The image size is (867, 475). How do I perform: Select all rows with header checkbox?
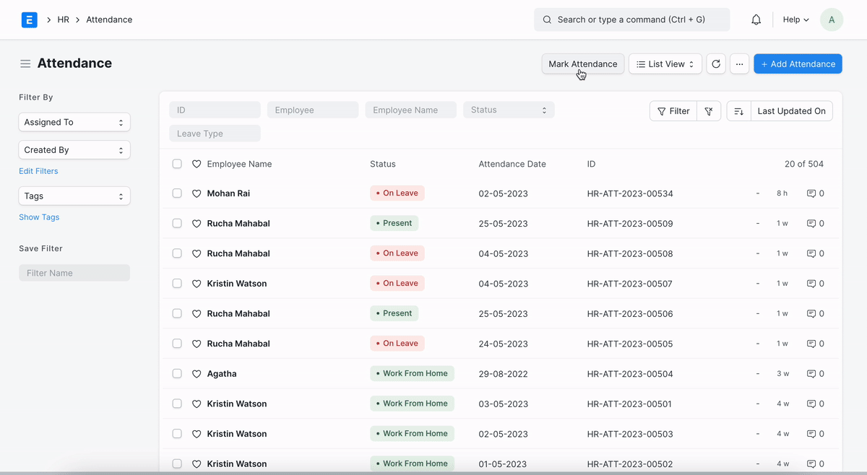coord(177,164)
